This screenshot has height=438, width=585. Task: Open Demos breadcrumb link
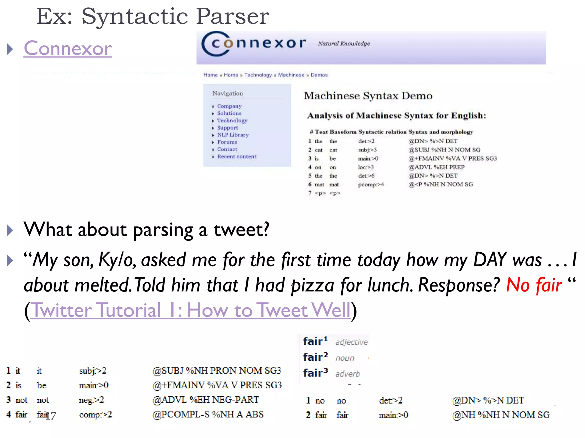tap(319, 75)
